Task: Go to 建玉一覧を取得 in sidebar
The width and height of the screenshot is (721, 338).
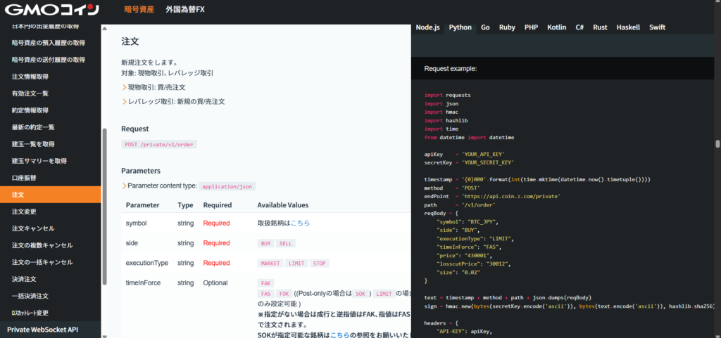Action: [33, 144]
